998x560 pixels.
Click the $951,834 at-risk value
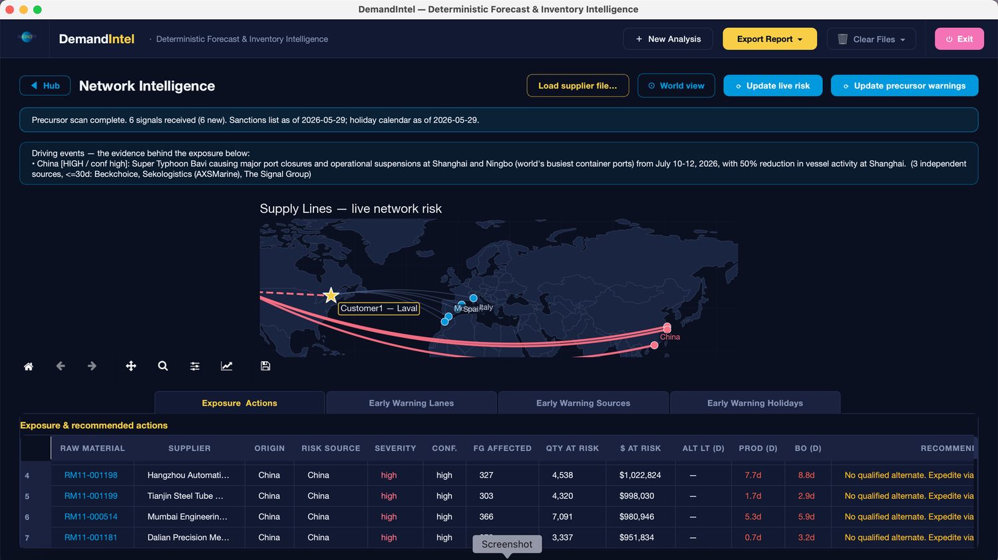coord(637,537)
